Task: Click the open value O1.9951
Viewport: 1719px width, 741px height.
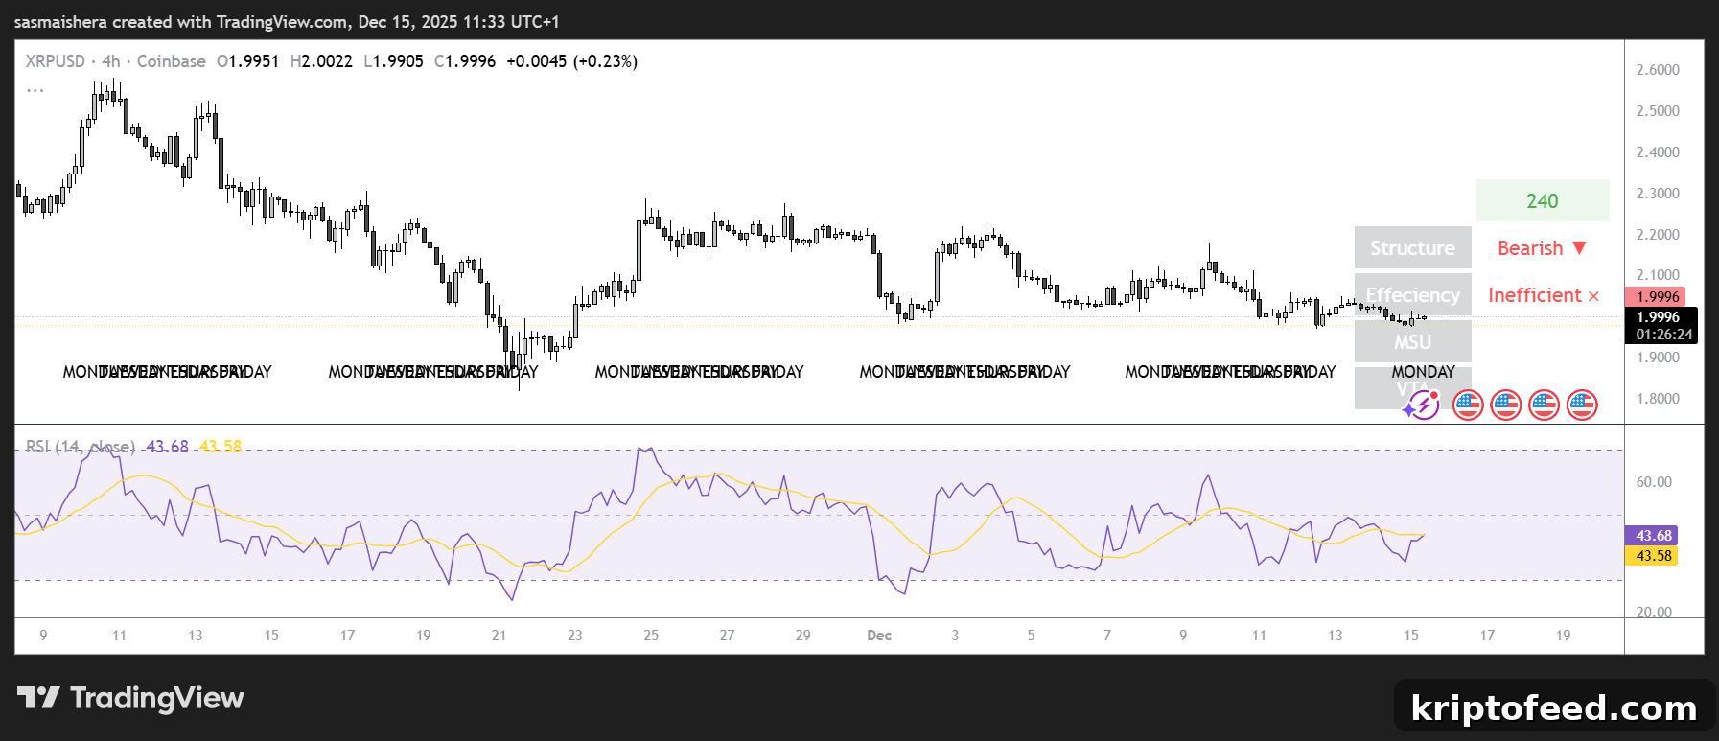Action: point(247,61)
